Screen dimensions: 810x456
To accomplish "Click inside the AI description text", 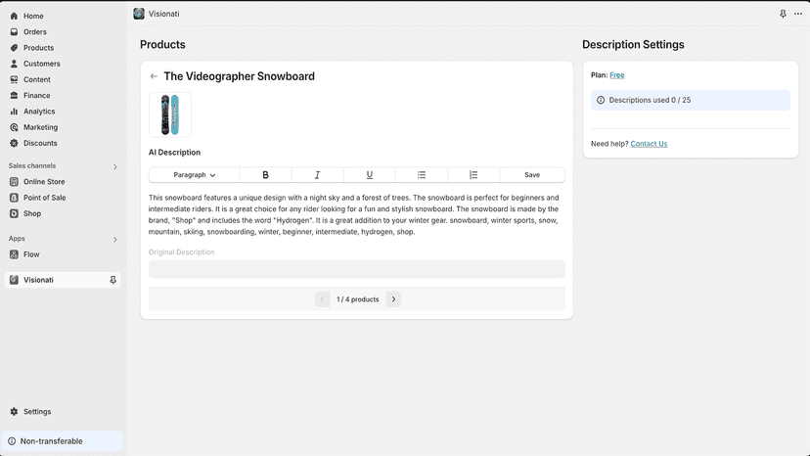I will 354,214.
